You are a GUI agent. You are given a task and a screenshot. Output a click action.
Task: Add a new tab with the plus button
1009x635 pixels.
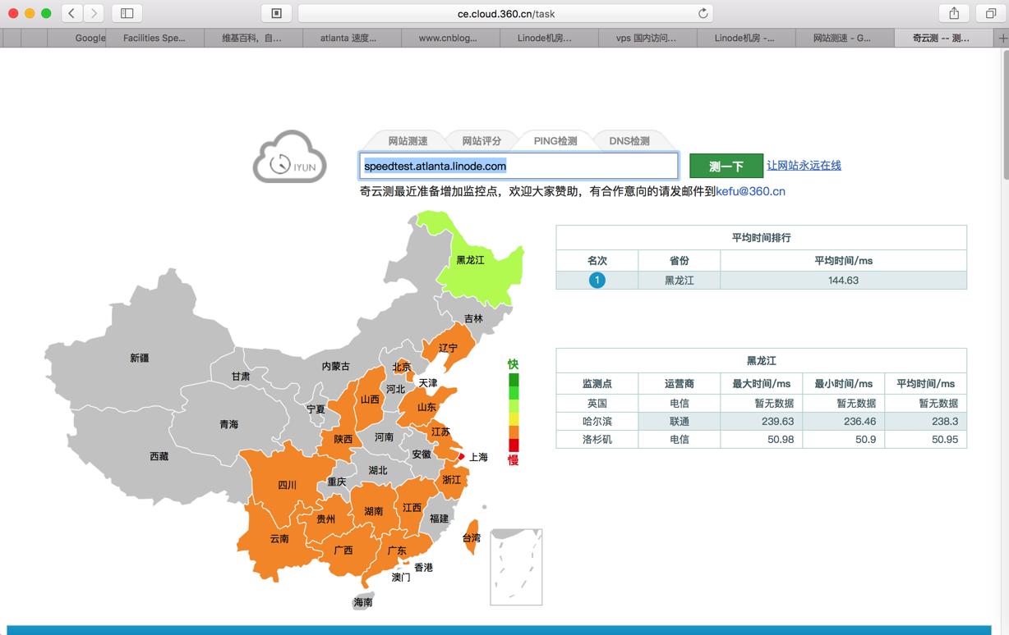pyautogui.click(x=1002, y=38)
